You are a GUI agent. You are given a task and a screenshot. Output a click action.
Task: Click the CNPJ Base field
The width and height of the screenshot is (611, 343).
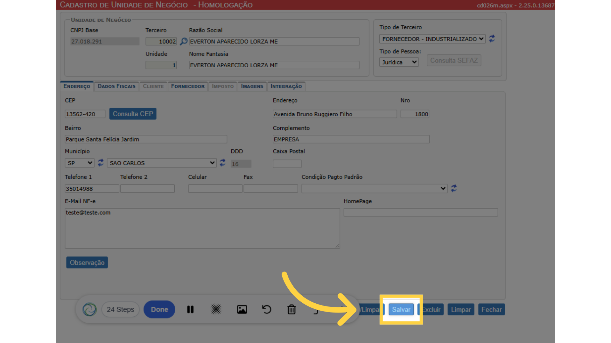105,41
